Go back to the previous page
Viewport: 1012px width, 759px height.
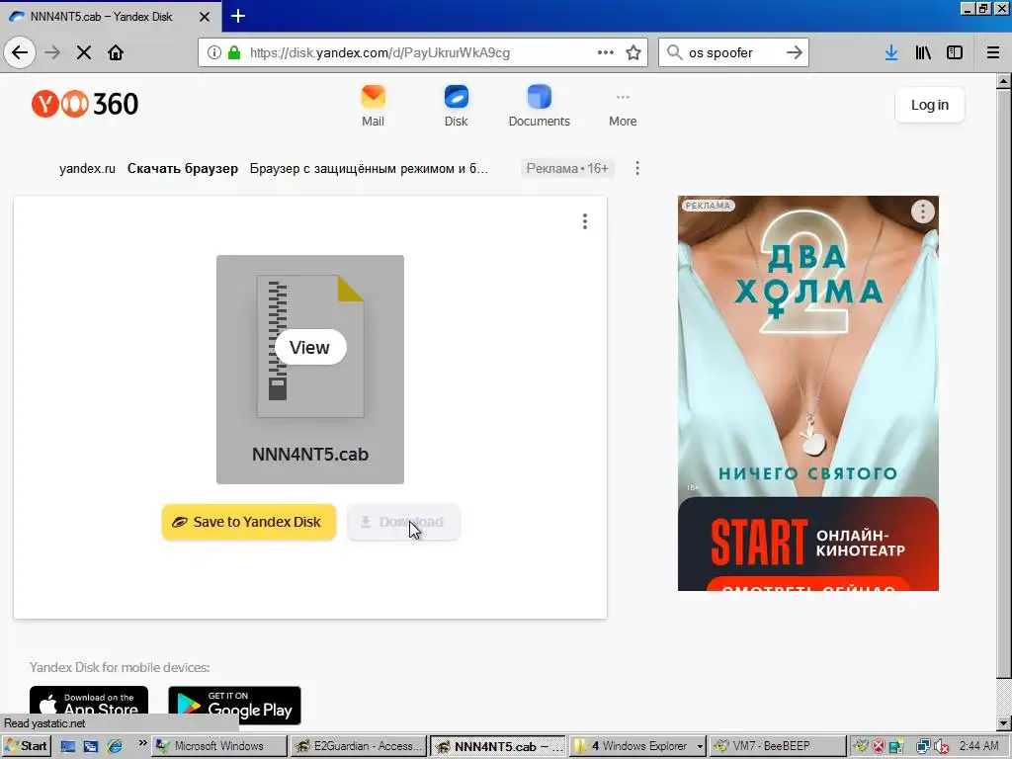point(20,52)
